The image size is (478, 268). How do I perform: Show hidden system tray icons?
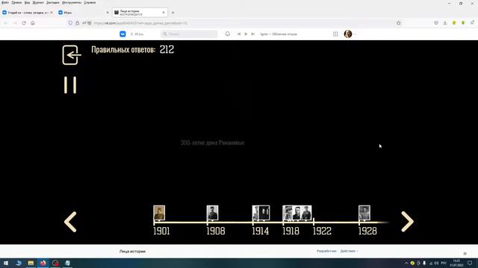pos(406,263)
